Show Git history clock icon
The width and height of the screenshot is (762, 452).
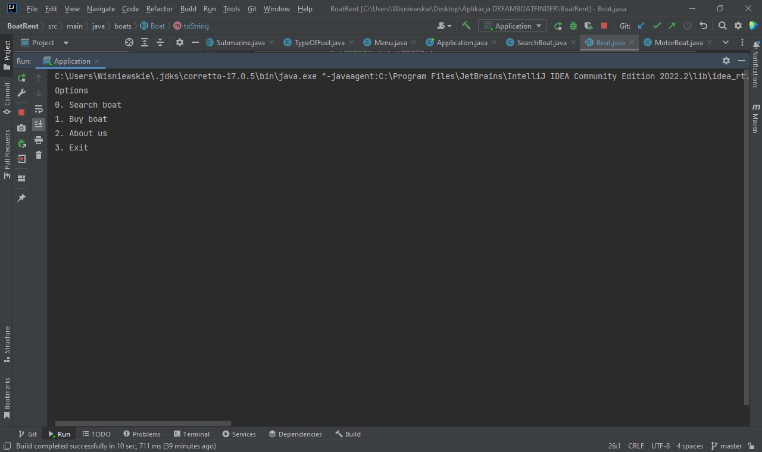[688, 26]
